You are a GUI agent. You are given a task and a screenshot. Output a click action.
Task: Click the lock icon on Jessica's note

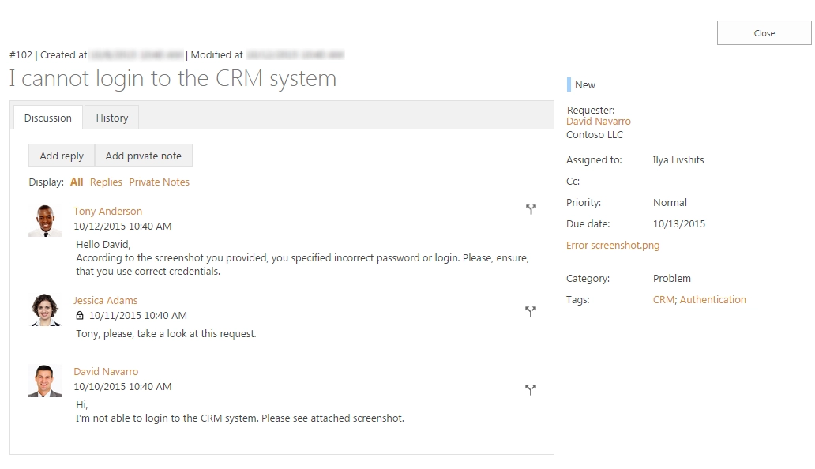[x=80, y=315]
